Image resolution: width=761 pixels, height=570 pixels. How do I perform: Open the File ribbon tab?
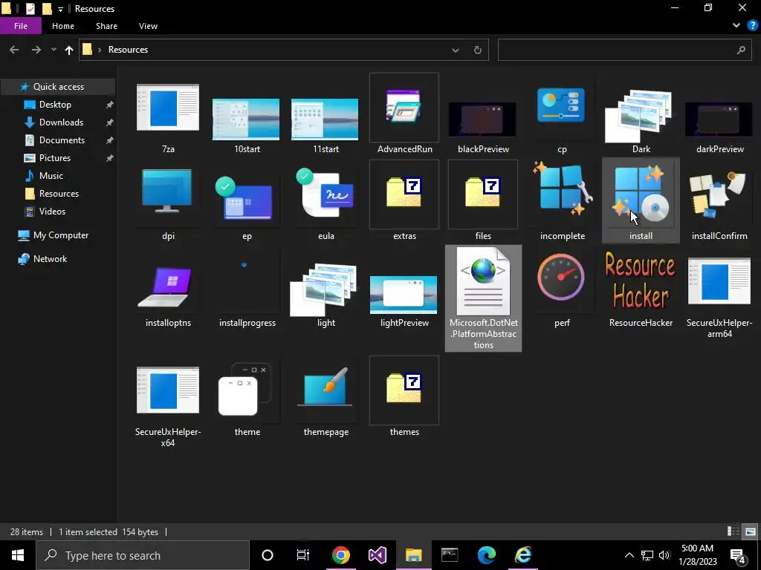[21, 26]
